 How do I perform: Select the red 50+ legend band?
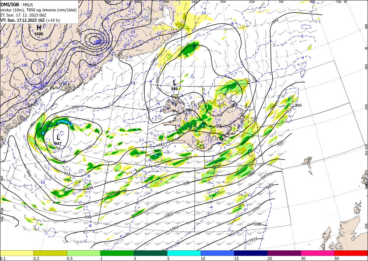coord(351,253)
